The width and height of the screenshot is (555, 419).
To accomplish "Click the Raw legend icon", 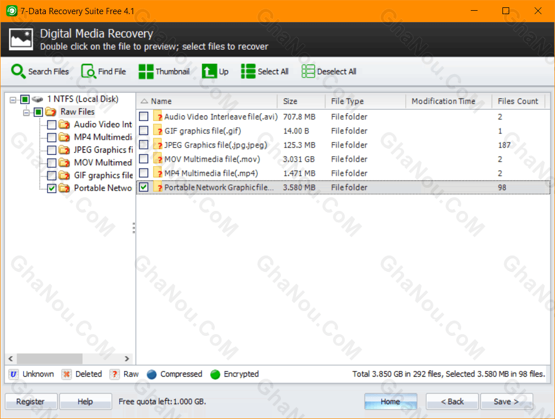I will tap(114, 374).
